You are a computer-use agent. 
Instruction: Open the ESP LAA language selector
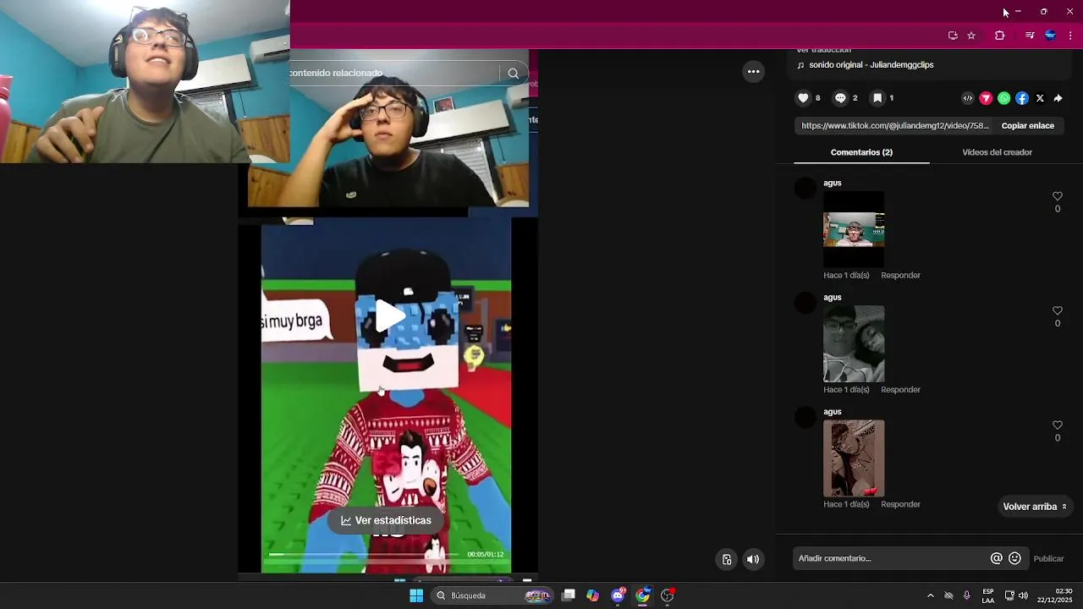pos(988,595)
